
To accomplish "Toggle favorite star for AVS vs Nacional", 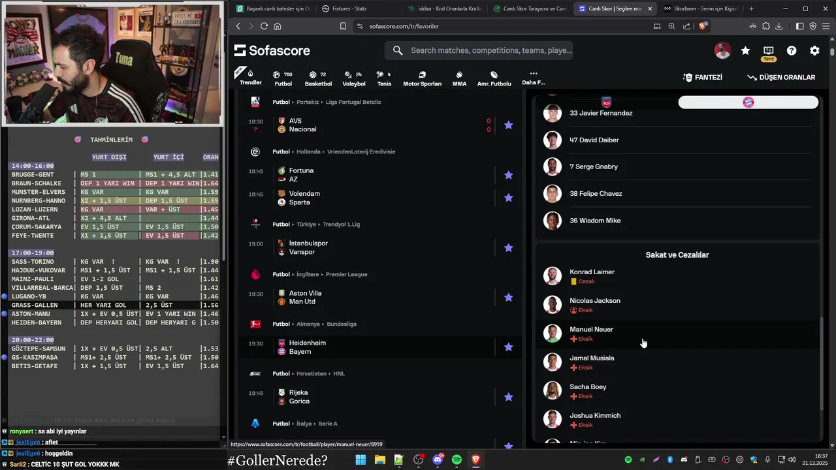I will pos(508,125).
